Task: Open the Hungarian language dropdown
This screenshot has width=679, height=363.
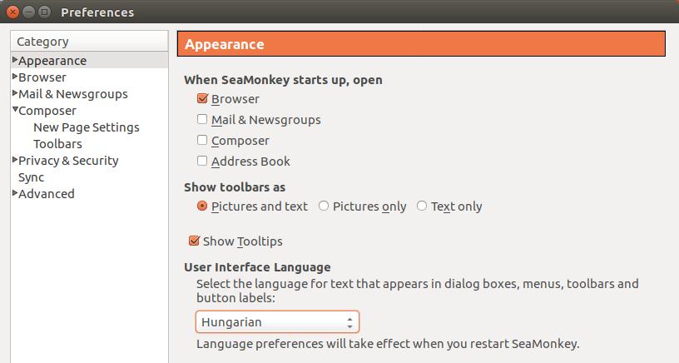Action: tap(277, 322)
